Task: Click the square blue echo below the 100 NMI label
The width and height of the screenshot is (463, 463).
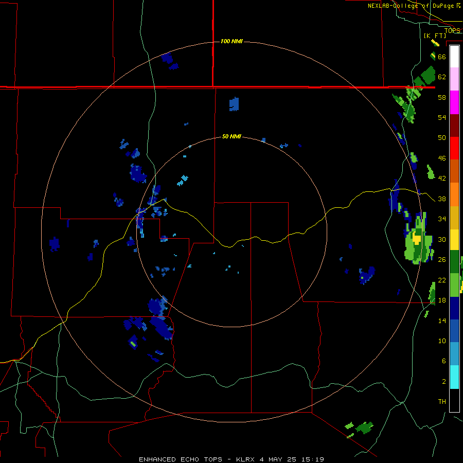Action: point(234,104)
